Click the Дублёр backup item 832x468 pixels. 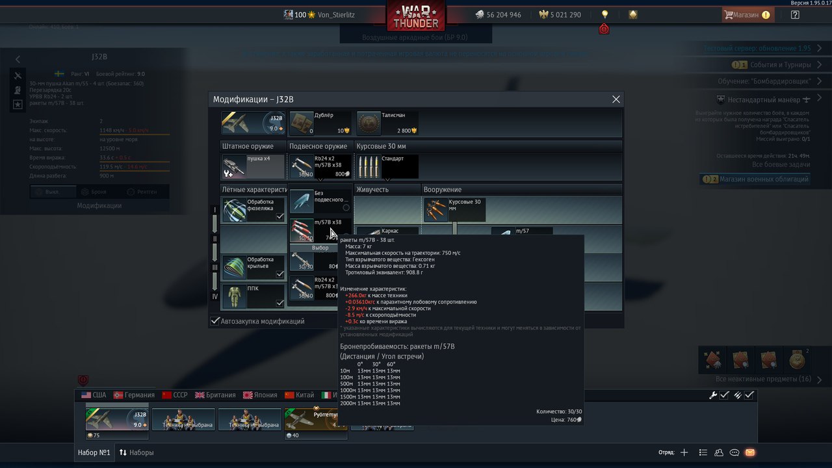(320, 123)
